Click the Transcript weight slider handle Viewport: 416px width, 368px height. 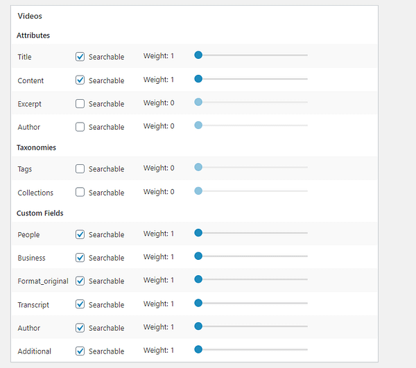tap(198, 303)
